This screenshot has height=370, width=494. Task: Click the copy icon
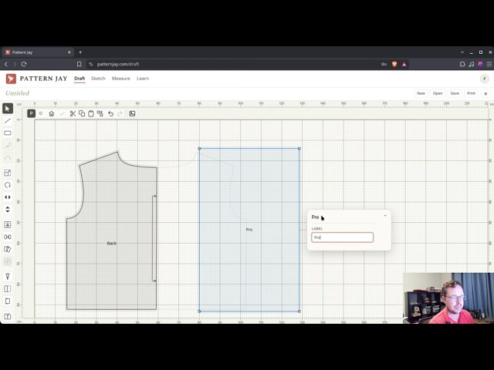coord(82,113)
